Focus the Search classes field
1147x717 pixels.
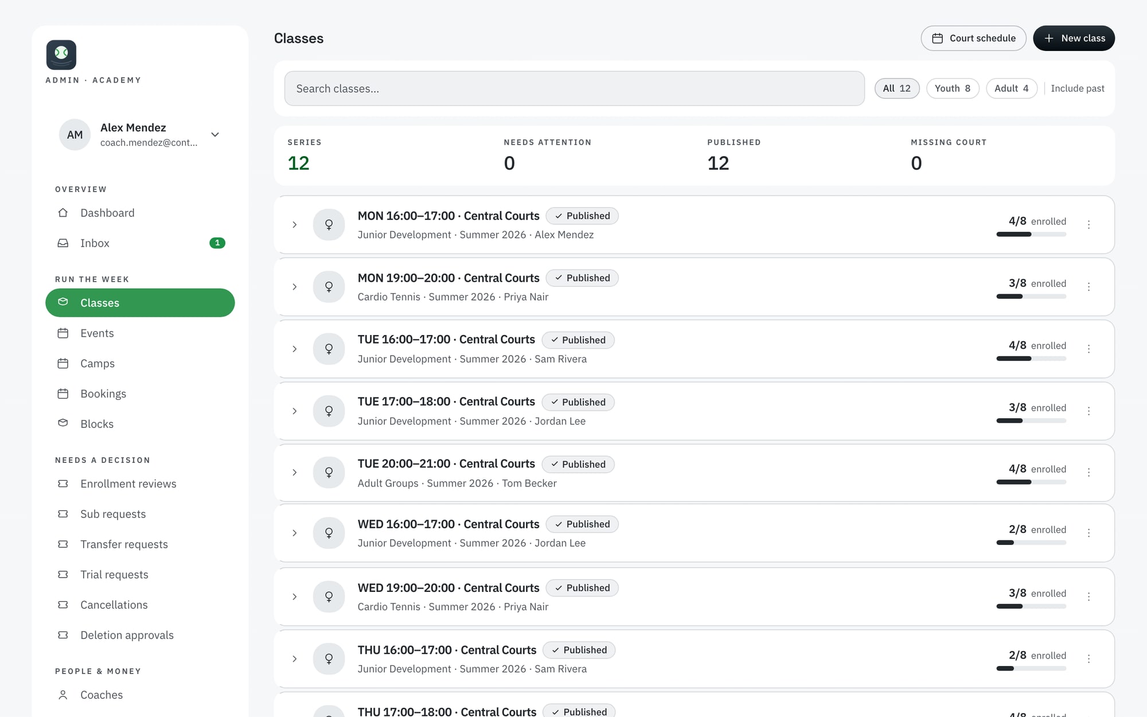coord(574,88)
